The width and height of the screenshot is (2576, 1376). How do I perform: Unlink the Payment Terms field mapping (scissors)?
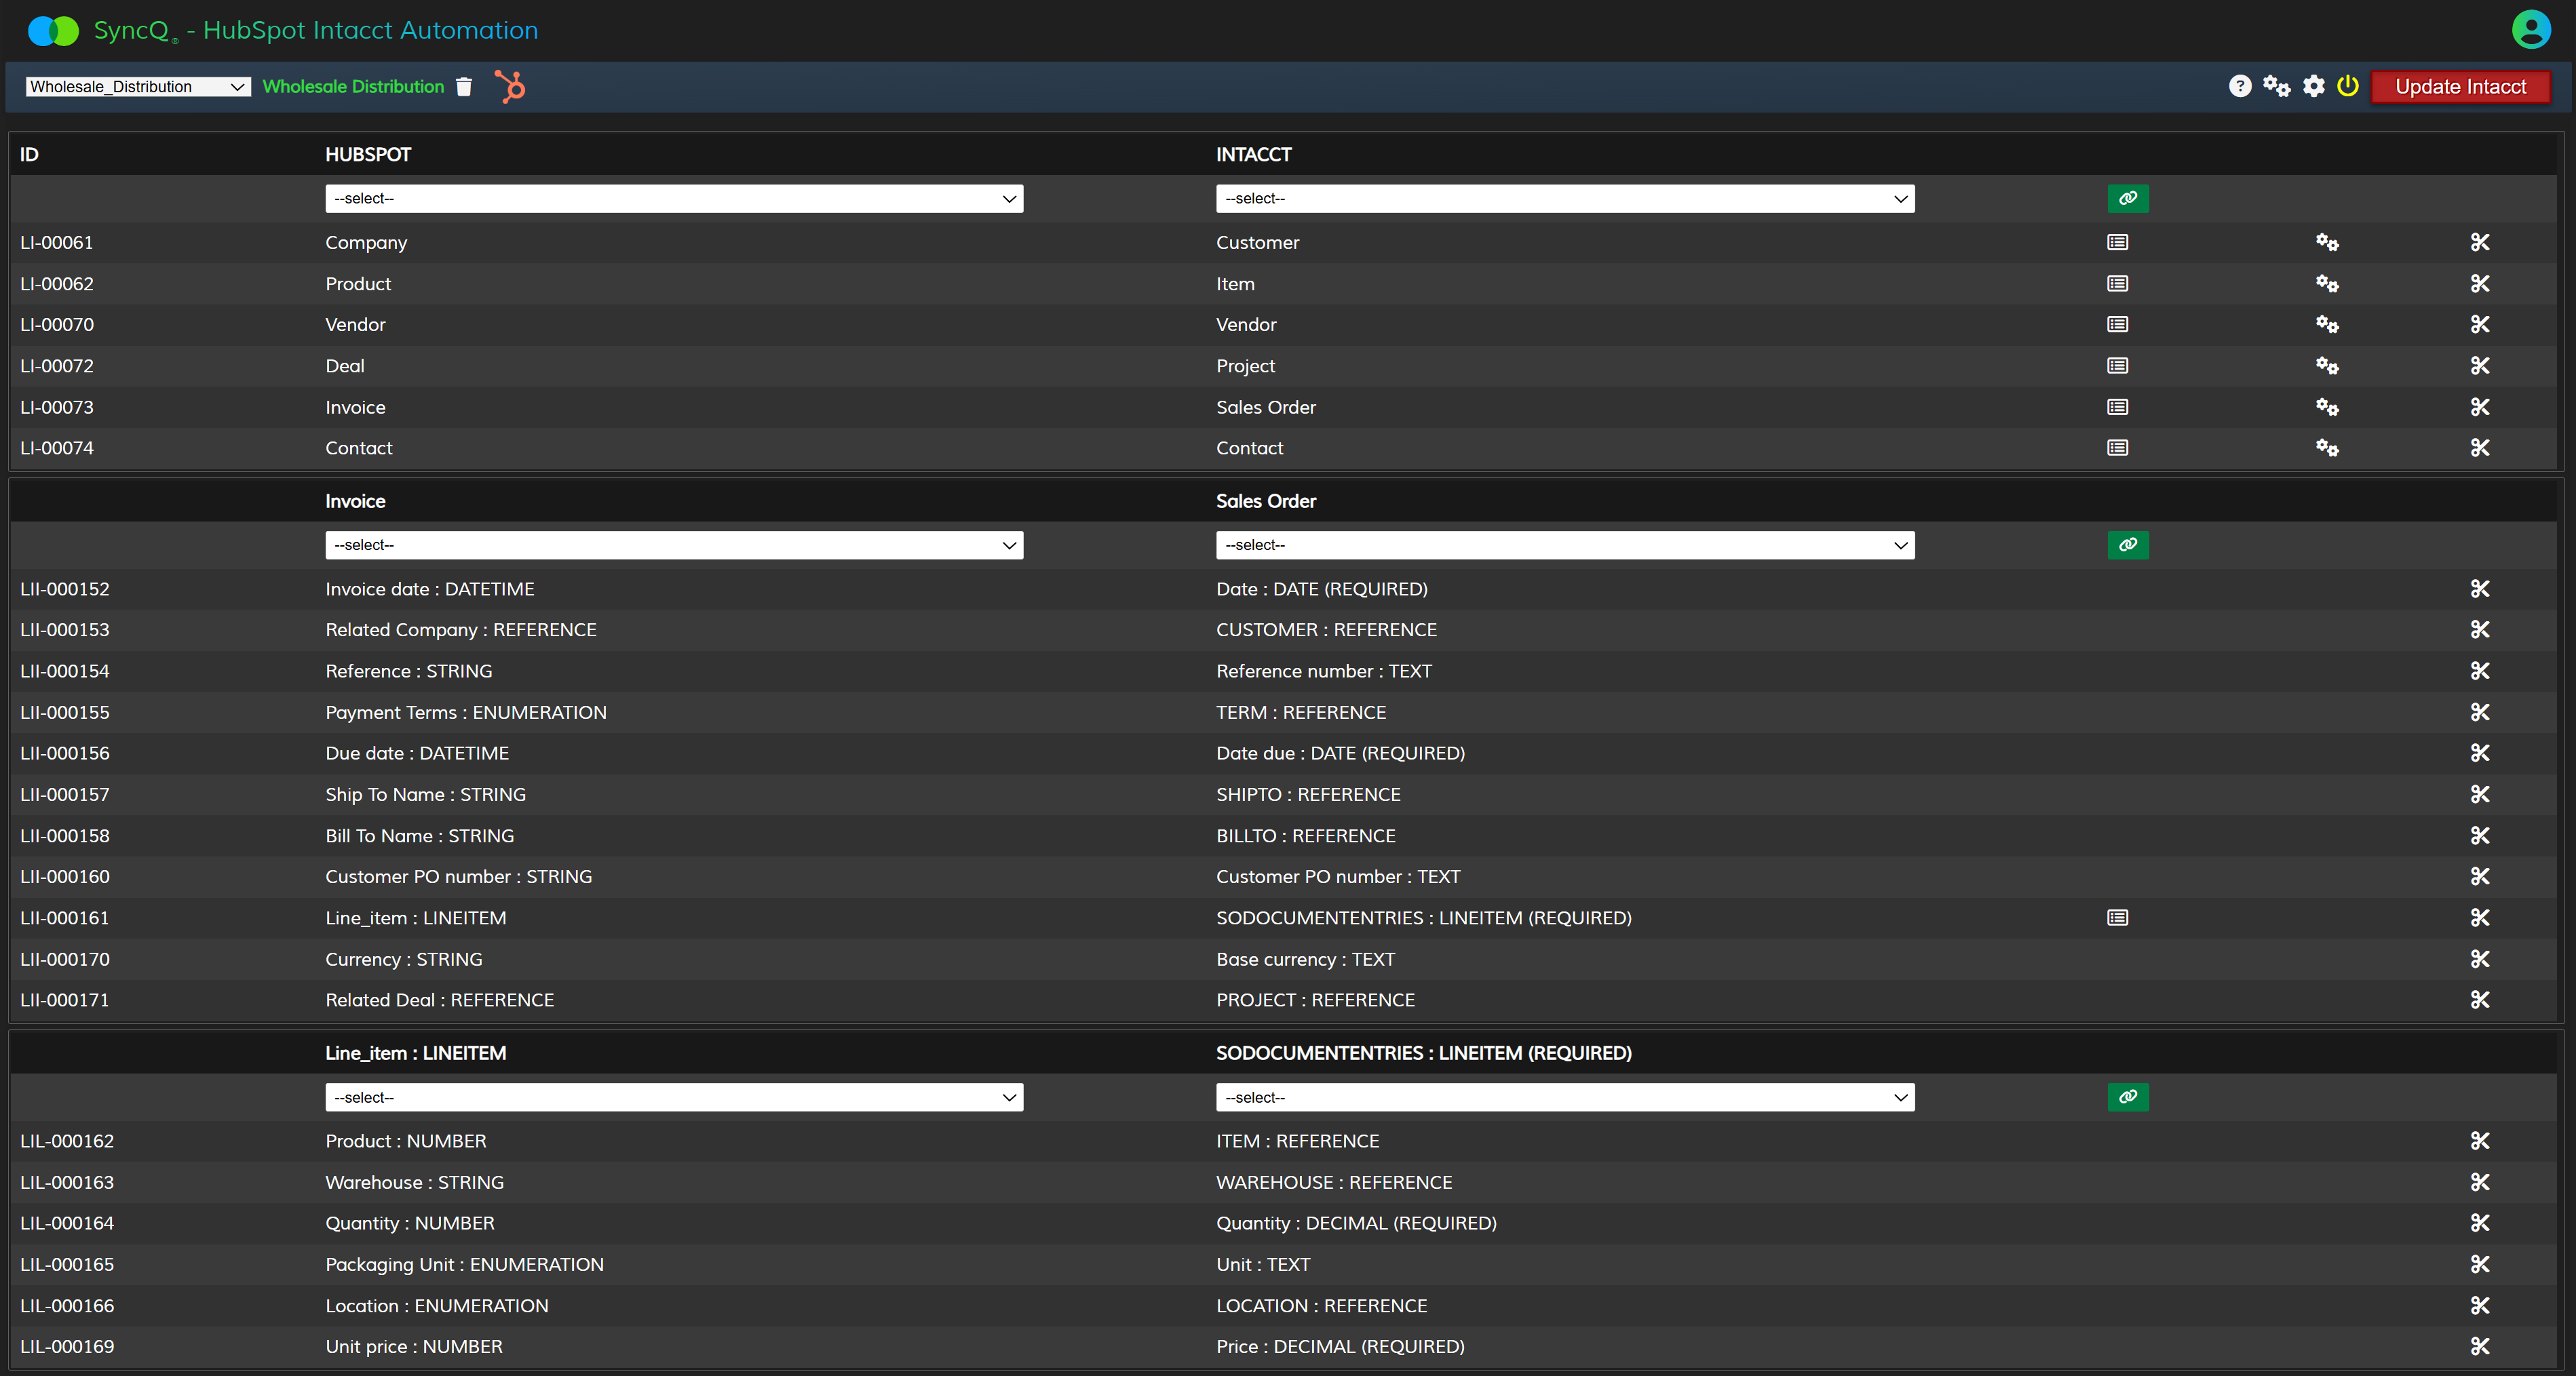pyautogui.click(x=2479, y=713)
